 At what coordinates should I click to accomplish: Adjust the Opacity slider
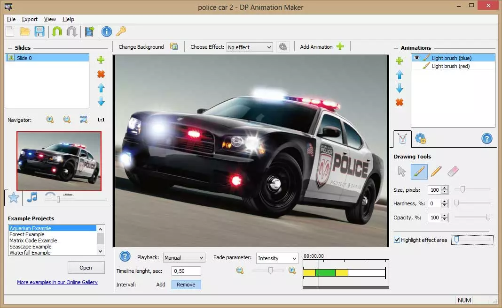[488, 217]
